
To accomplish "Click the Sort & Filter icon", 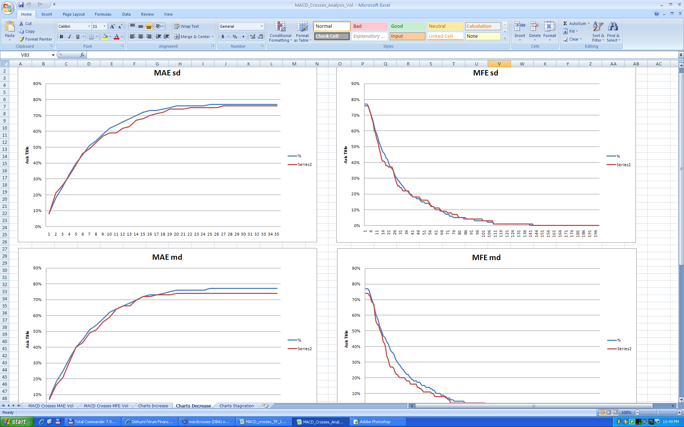I will coord(598,27).
